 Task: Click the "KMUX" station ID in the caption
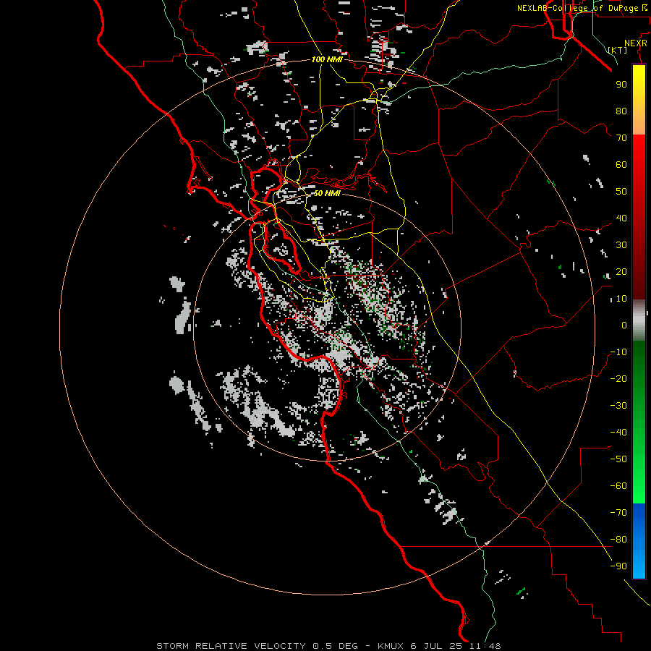click(x=391, y=646)
